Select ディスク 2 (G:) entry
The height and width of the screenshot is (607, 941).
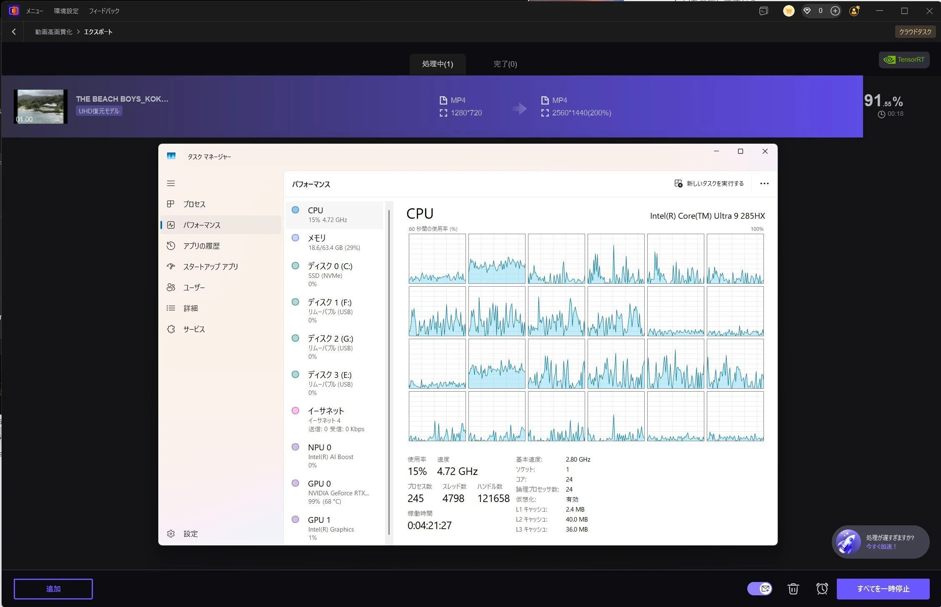tap(335, 347)
